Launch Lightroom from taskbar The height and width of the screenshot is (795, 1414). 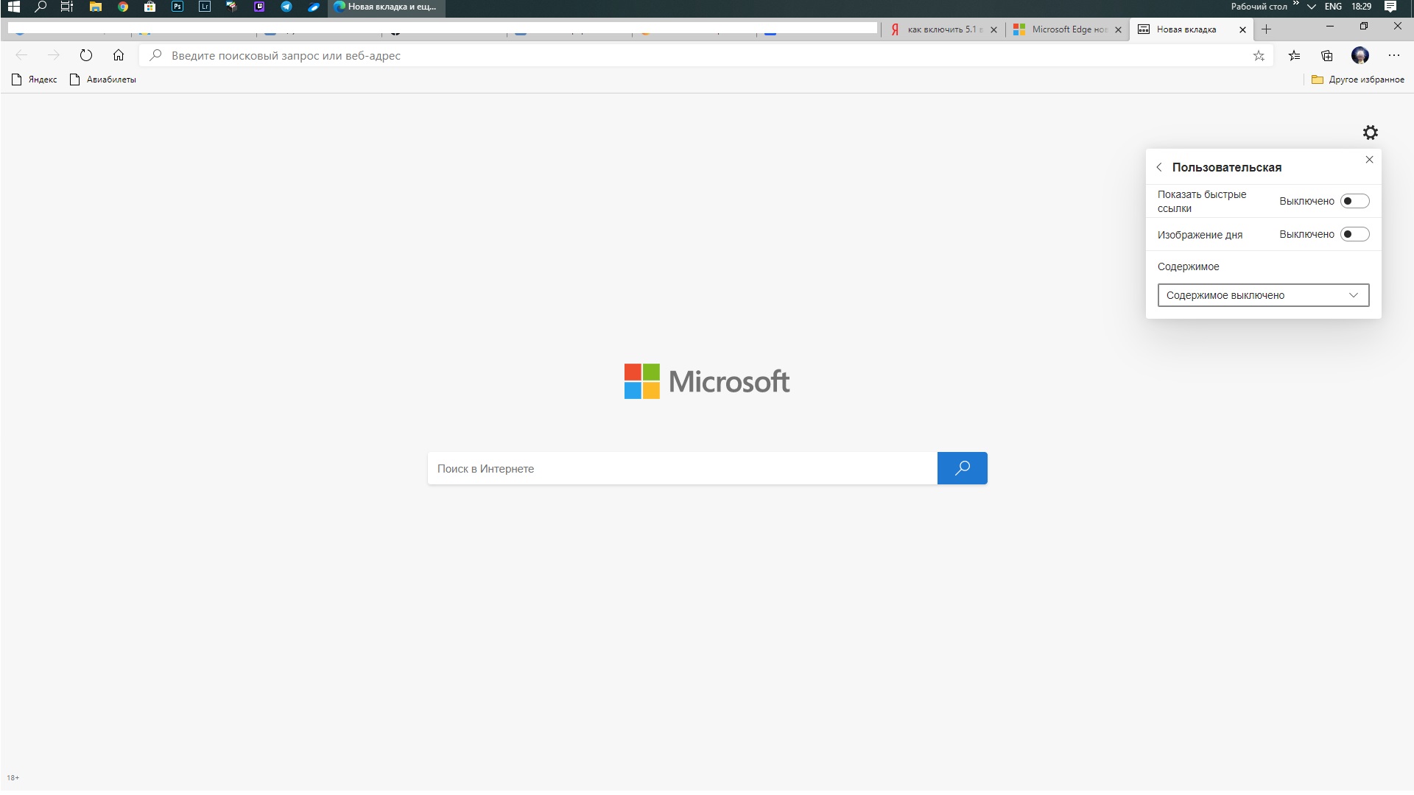click(205, 7)
